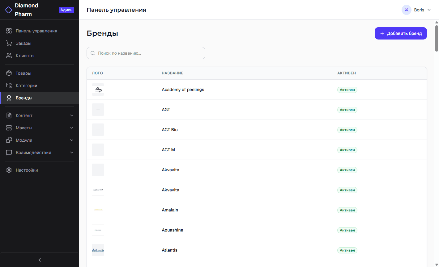Click the tree icon for Категории
Screen dimensions: 439x267
(x=9, y=86)
